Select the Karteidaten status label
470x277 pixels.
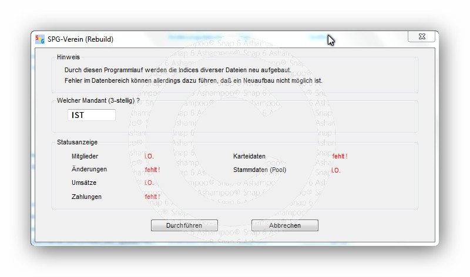(x=249, y=156)
